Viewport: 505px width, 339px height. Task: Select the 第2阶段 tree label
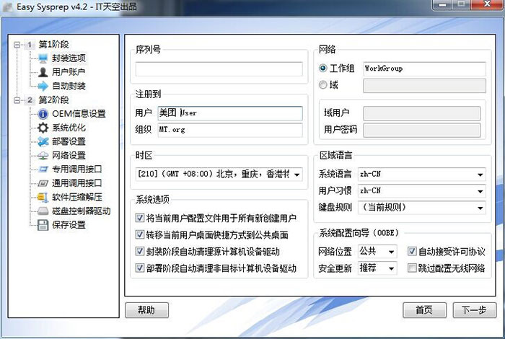(x=53, y=100)
